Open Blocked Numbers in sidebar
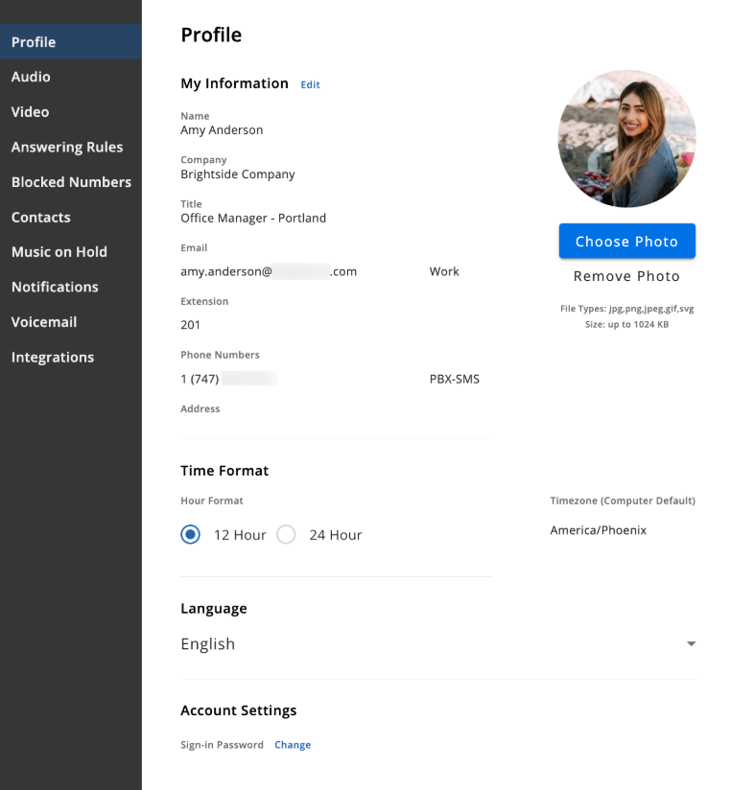The image size is (731, 790). coord(71,182)
